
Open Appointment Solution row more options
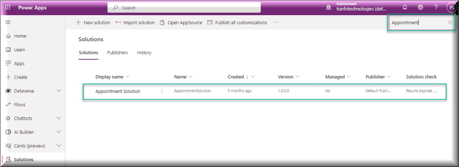click(162, 91)
